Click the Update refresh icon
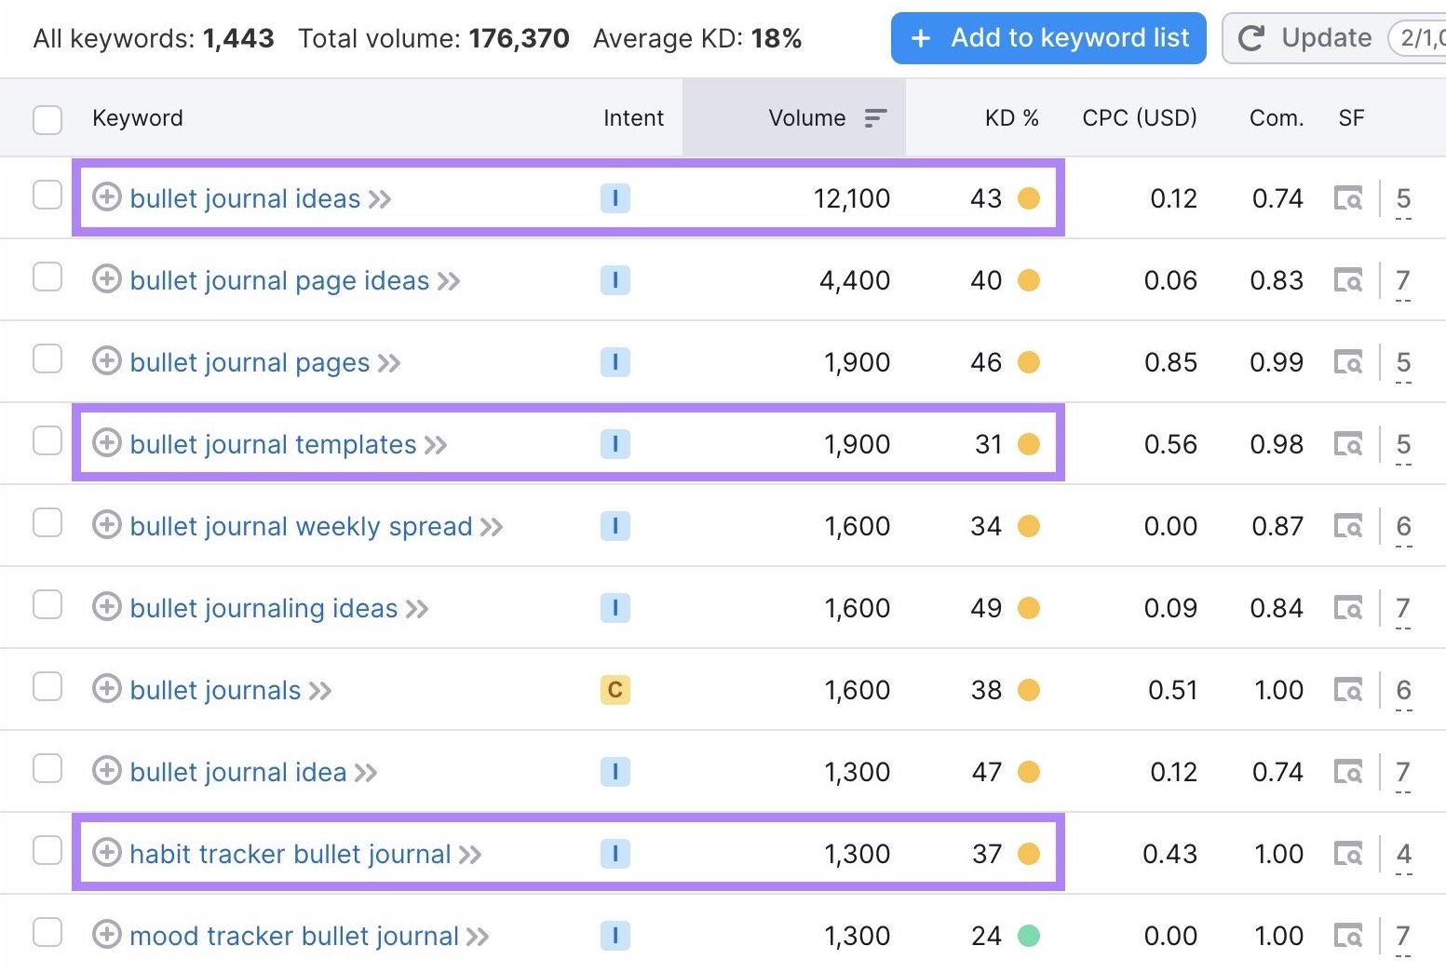The image size is (1446, 973). tap(1250, 37)
